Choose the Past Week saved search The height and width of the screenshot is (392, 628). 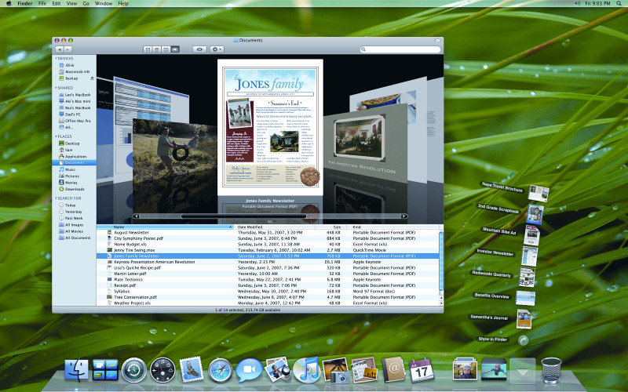[71, 219]
